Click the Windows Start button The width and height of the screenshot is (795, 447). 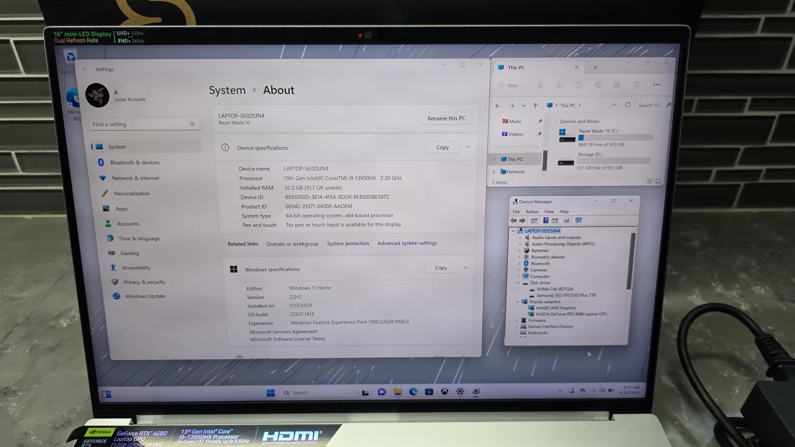(x=271, y=393)
